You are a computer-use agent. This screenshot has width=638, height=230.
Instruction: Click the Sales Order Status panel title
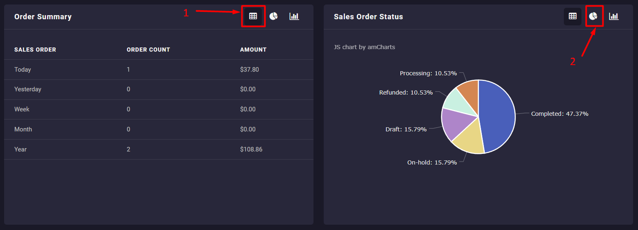[x=368, y=17]
